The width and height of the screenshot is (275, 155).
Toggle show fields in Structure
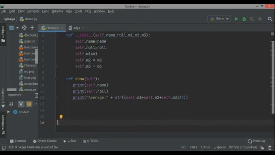pyautogui.click(x=29, y=104)
